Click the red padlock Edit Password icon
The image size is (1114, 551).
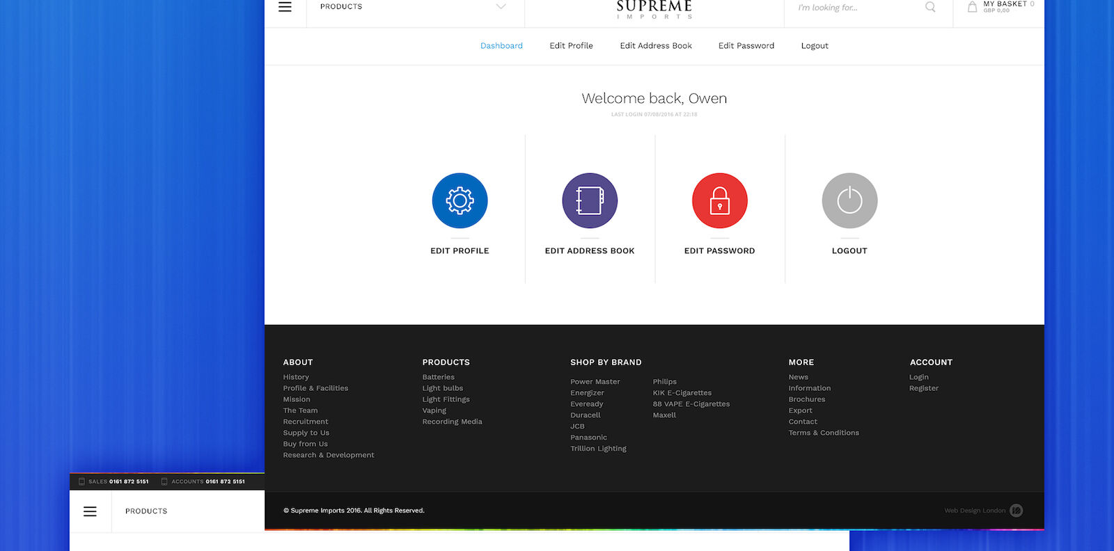[x=719, y=201]
